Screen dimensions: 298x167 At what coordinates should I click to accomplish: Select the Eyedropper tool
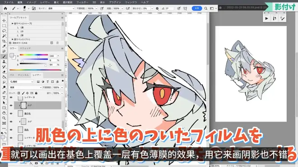click(x=4, y=46)
